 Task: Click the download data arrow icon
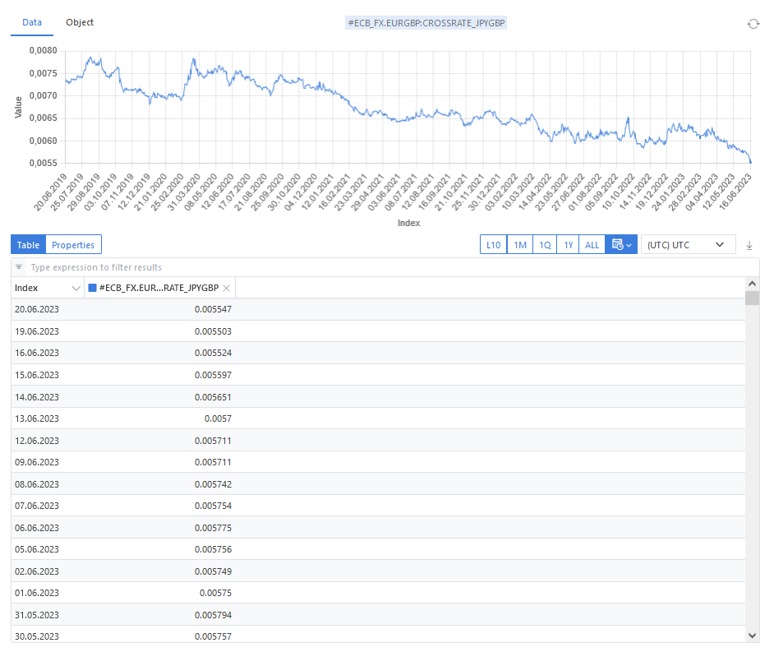749,245
